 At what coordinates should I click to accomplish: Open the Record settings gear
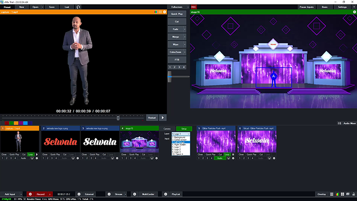[30, 194]
